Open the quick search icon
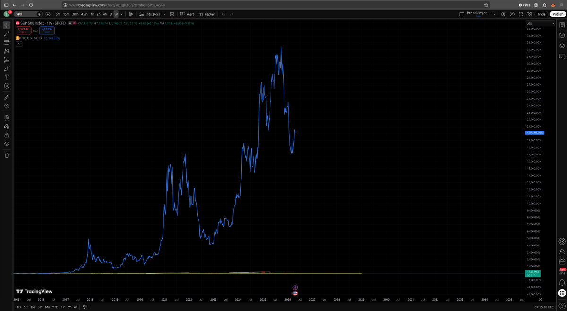Screen dimensions: 567x311 tap(504, 14)
